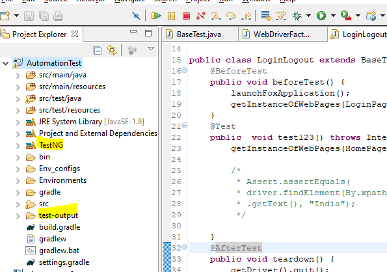Open the Run icon dropdown arrow
This screenshot has height=272, width=387.
point(333,16)
